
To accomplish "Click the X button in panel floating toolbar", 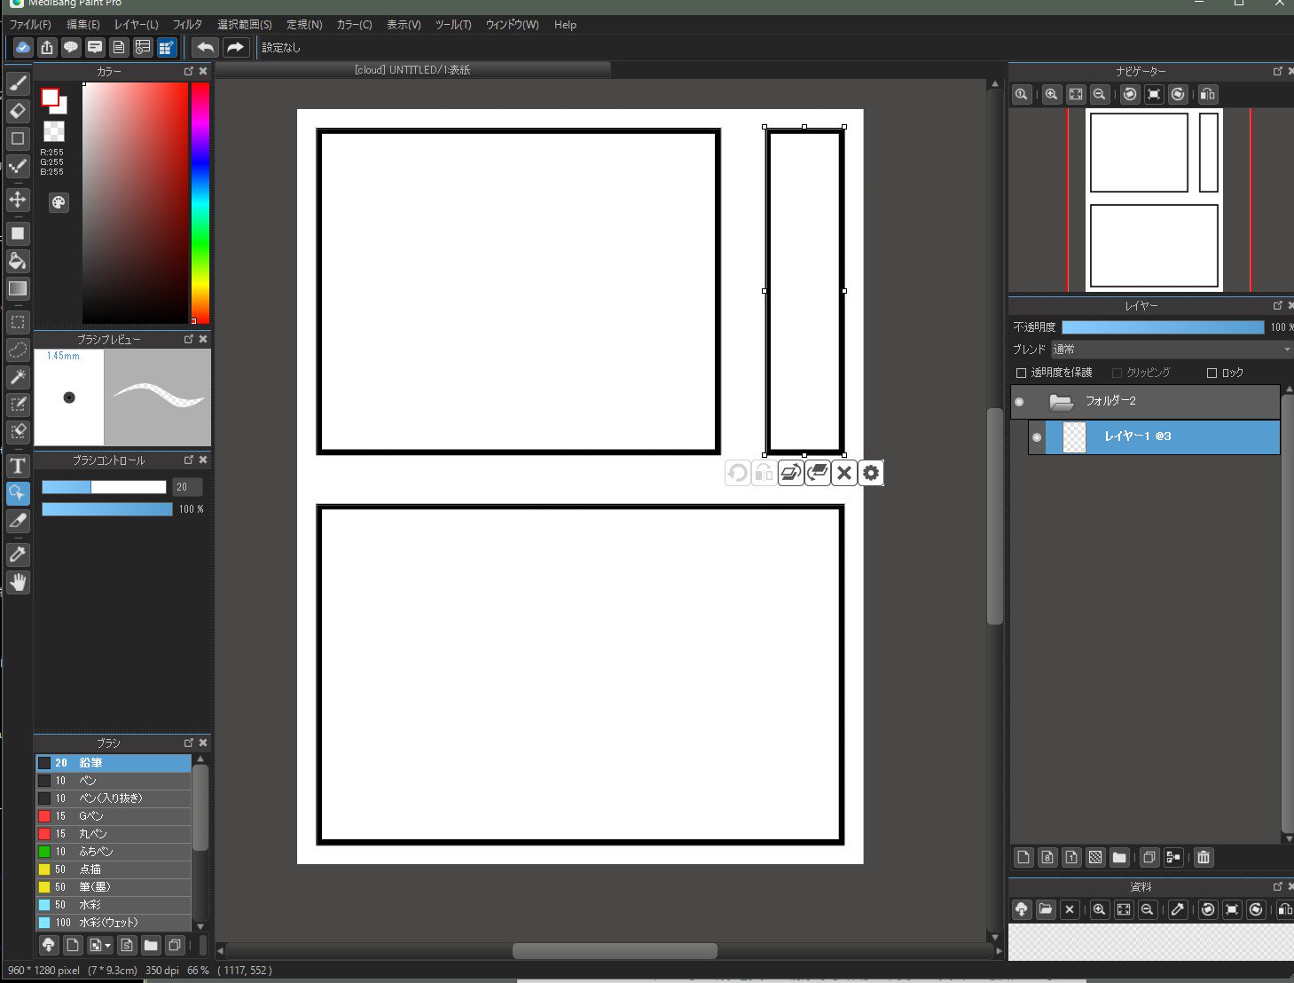I will (844, 473).
